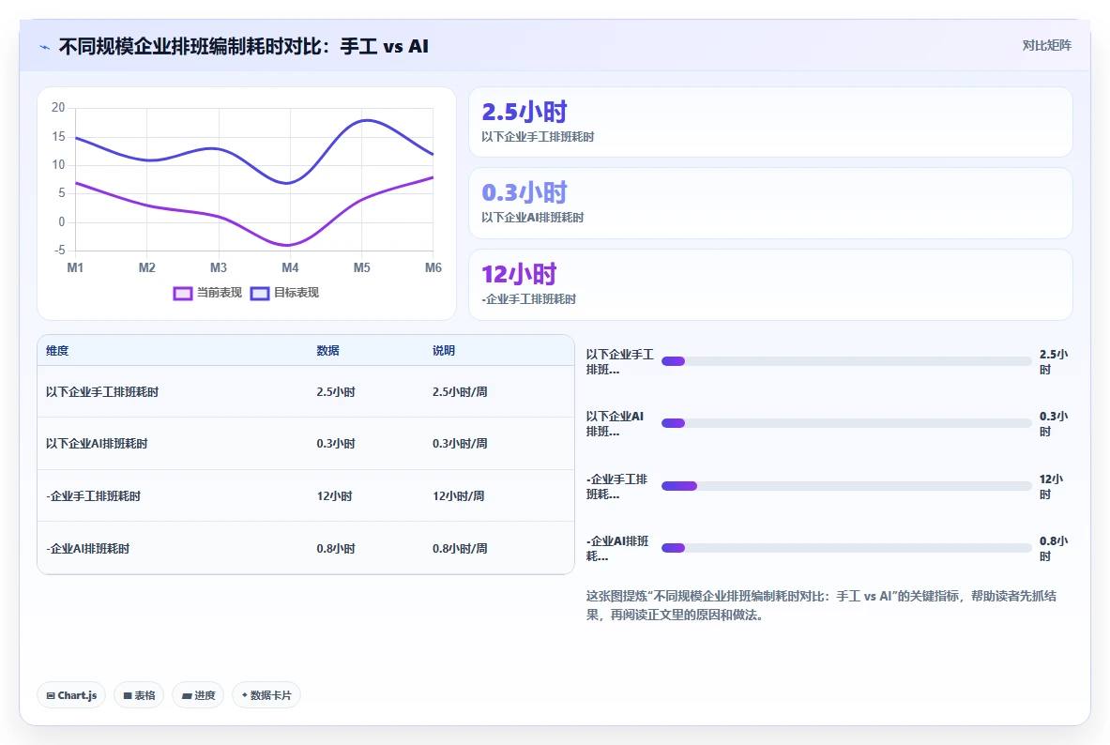
Task: Click the 数据 column header
Action: 327,351
